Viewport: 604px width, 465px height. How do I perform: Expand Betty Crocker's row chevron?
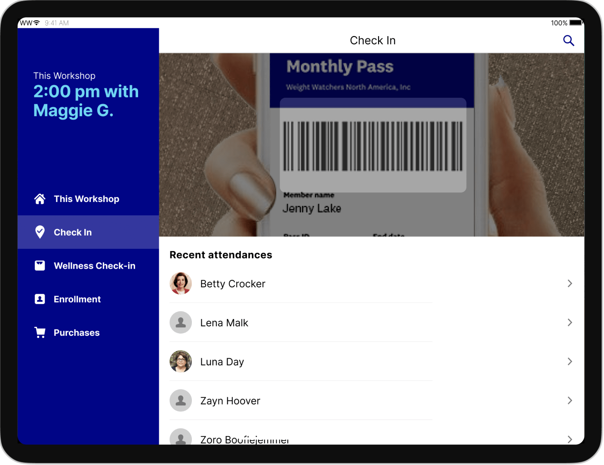570,283
